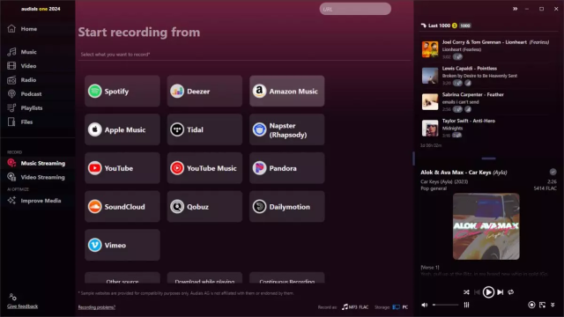Collapse side panel with double-chevron right
This screenshot has height=317, width=564.
coord(515,9)
